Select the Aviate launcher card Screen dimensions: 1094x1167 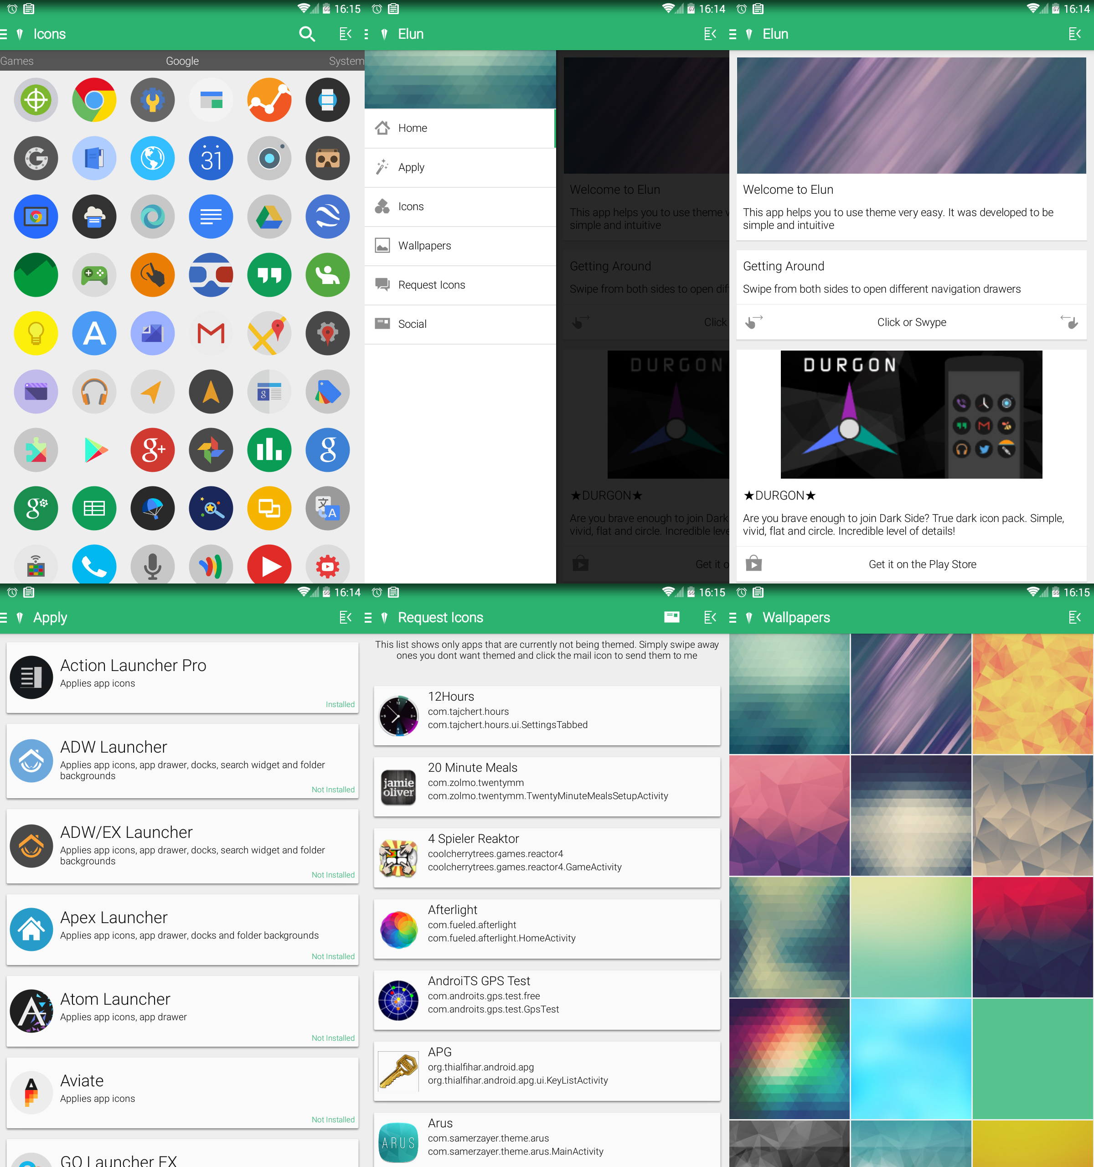pyautogui.click(x=182, y=1092)
